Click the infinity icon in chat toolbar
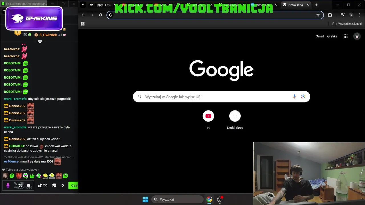This screenshot has height=205, width=365. [x=45, y=186]
